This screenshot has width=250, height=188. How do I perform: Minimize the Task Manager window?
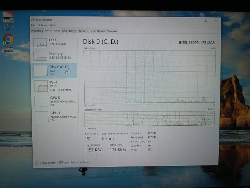(x=196, y=20)
